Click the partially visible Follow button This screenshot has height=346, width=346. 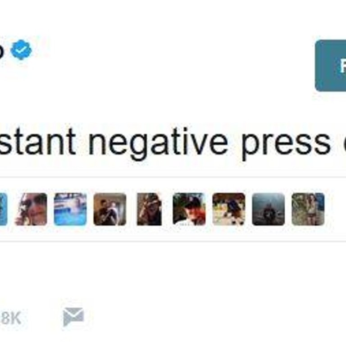coord(330,65)
